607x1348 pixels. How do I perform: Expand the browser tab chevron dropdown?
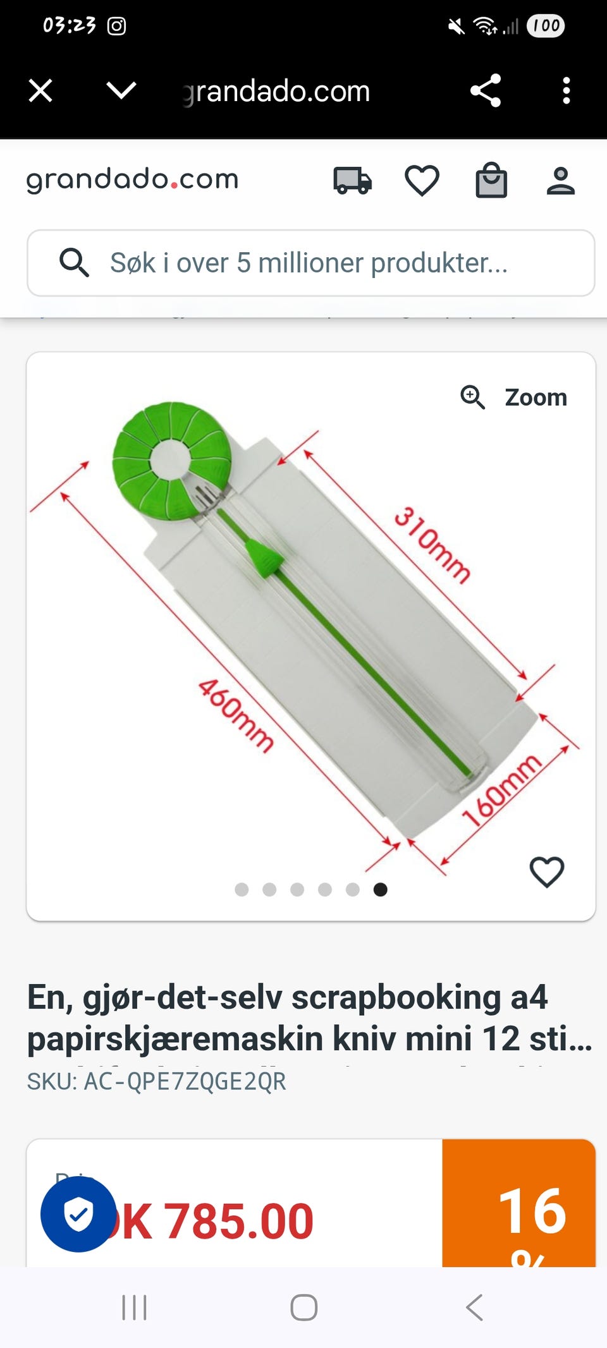121,90
